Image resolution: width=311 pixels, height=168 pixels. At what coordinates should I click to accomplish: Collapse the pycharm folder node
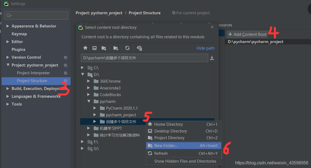click(x=89, y=101)
